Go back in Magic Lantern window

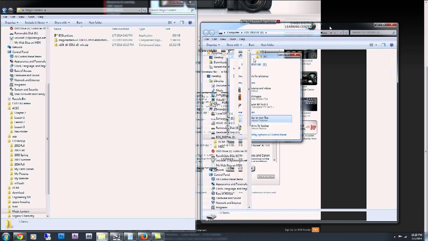pyautogui.click(x=4, y=10)
